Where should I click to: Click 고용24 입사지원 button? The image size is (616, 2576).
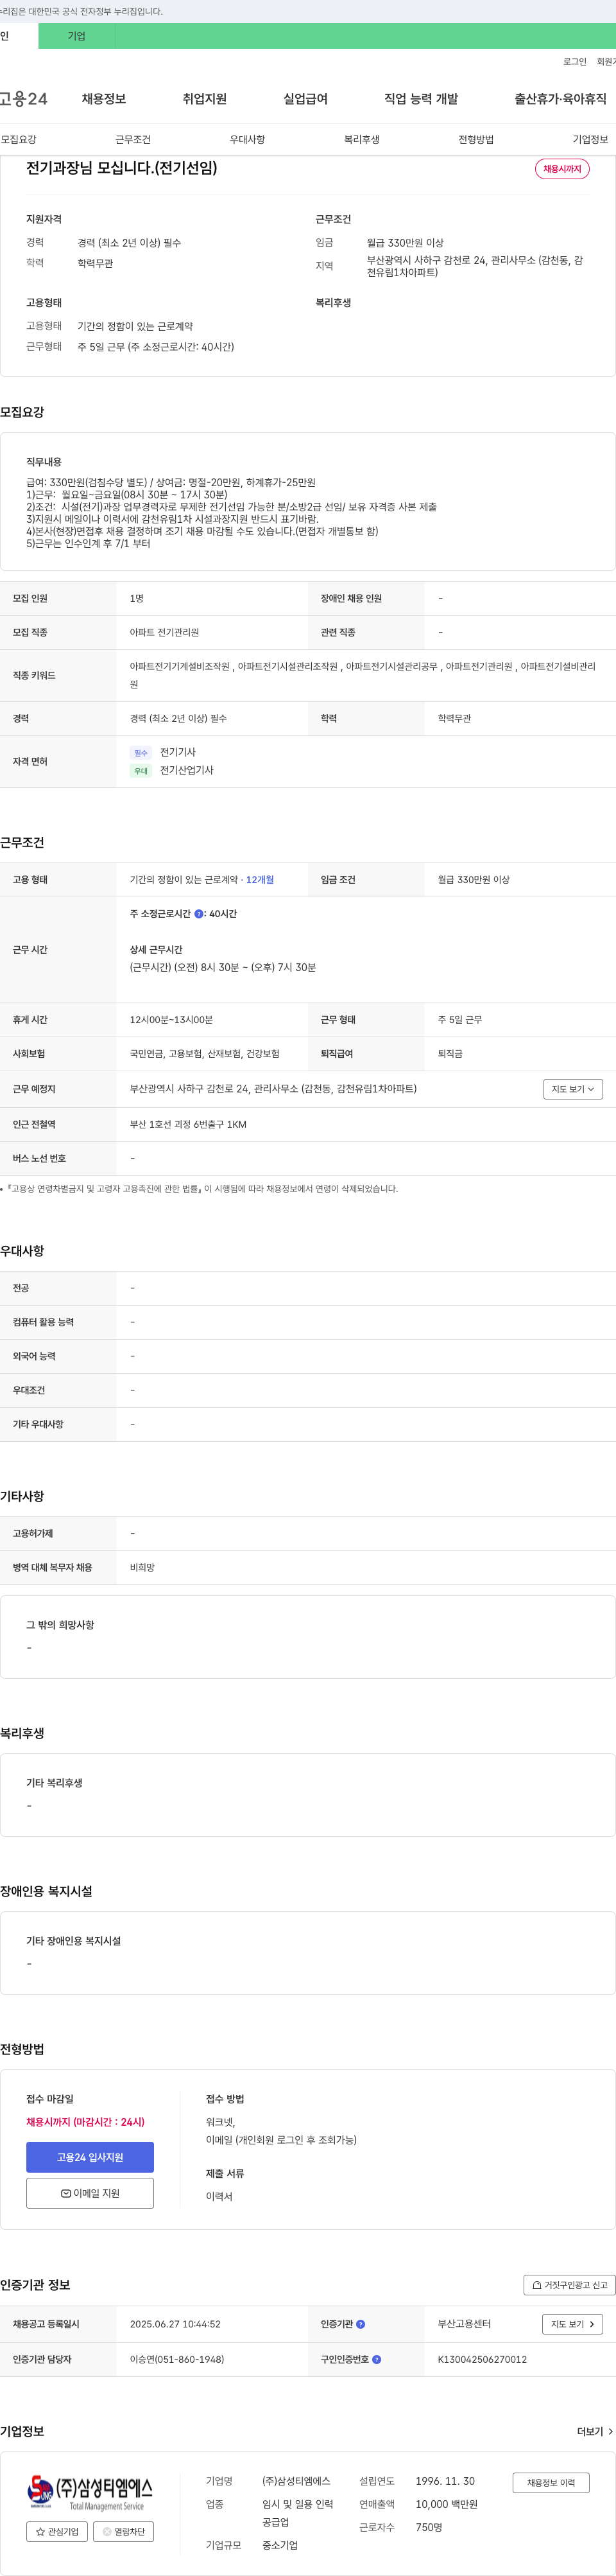click(90, 2157)
